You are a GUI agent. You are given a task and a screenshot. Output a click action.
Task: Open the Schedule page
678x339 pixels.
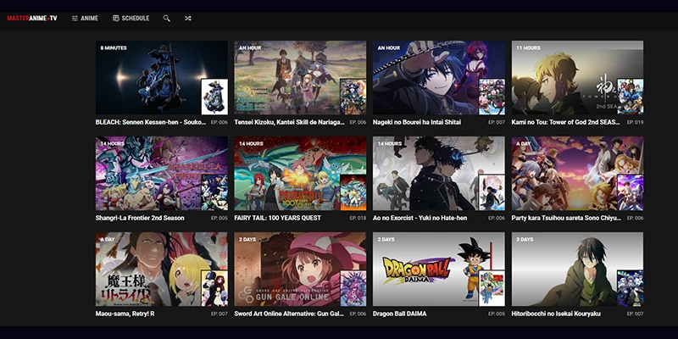tap(131, 18)
